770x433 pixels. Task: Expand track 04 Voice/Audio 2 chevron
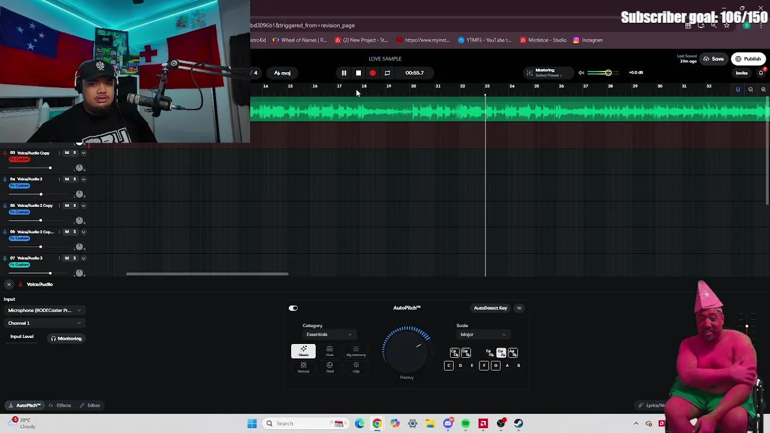(x=84, y=179)
